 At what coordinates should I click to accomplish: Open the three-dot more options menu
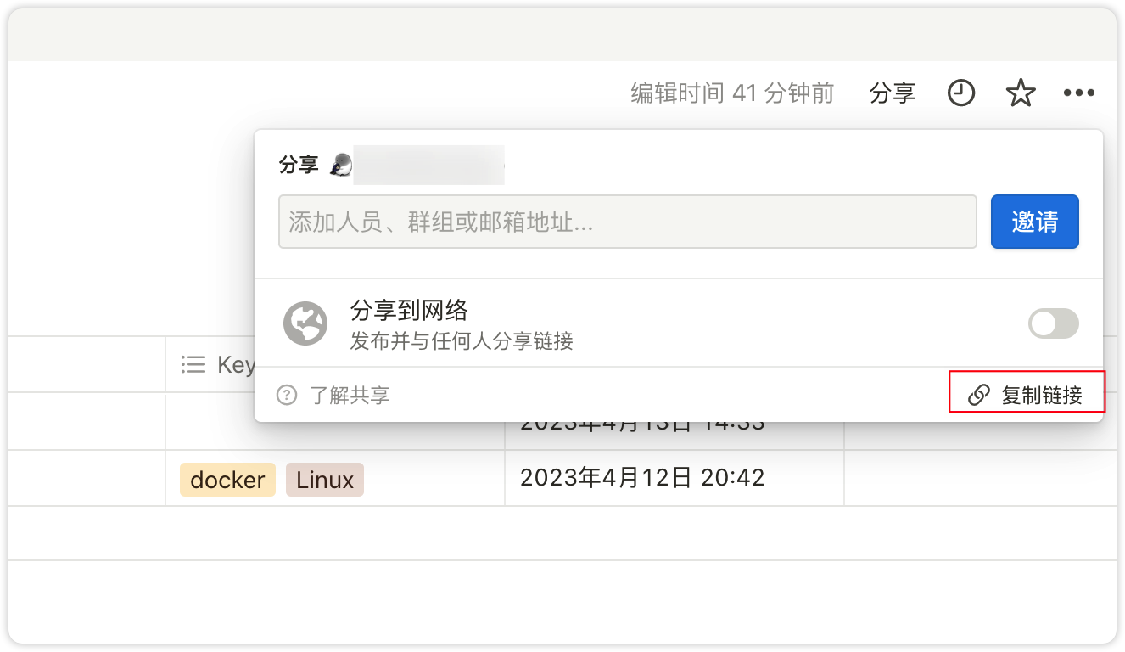tap(1079, 93)
